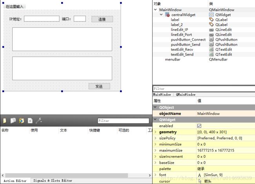Viewport: 255px width, 184px height.
Task: Click the scroll right arrow in action list
Action: 150,175
